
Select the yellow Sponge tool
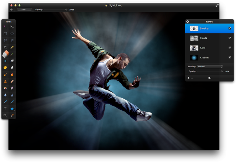coord(5,68)
